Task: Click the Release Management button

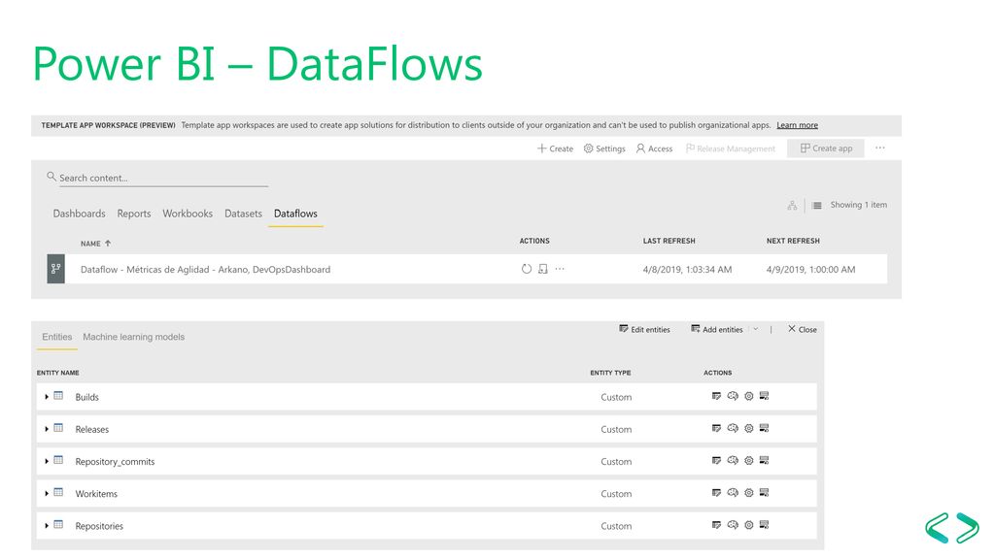Action: 731,148
